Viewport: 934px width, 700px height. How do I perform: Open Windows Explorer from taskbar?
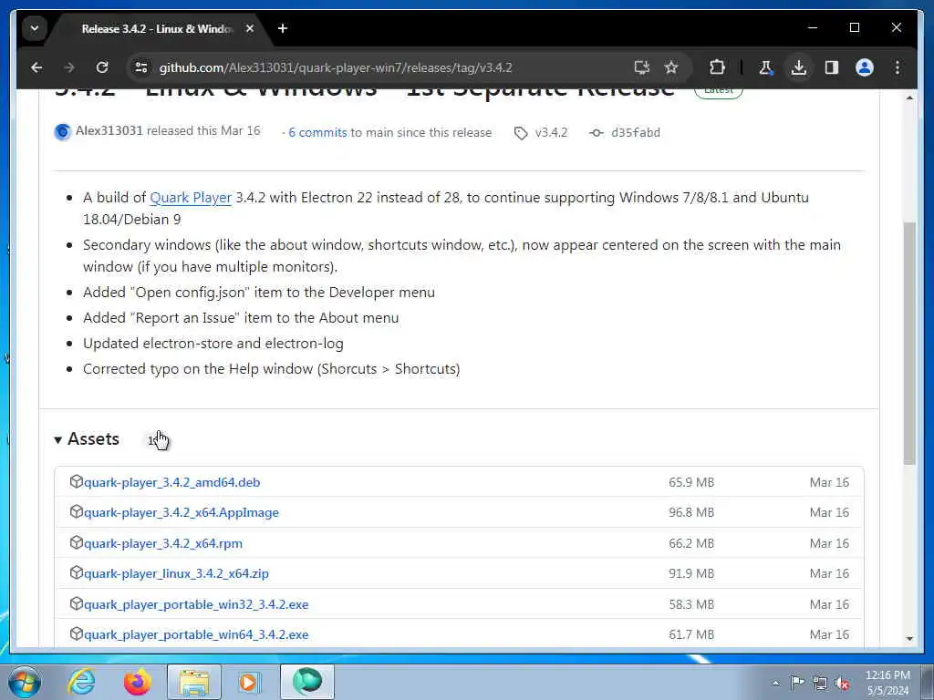(194, 682)
